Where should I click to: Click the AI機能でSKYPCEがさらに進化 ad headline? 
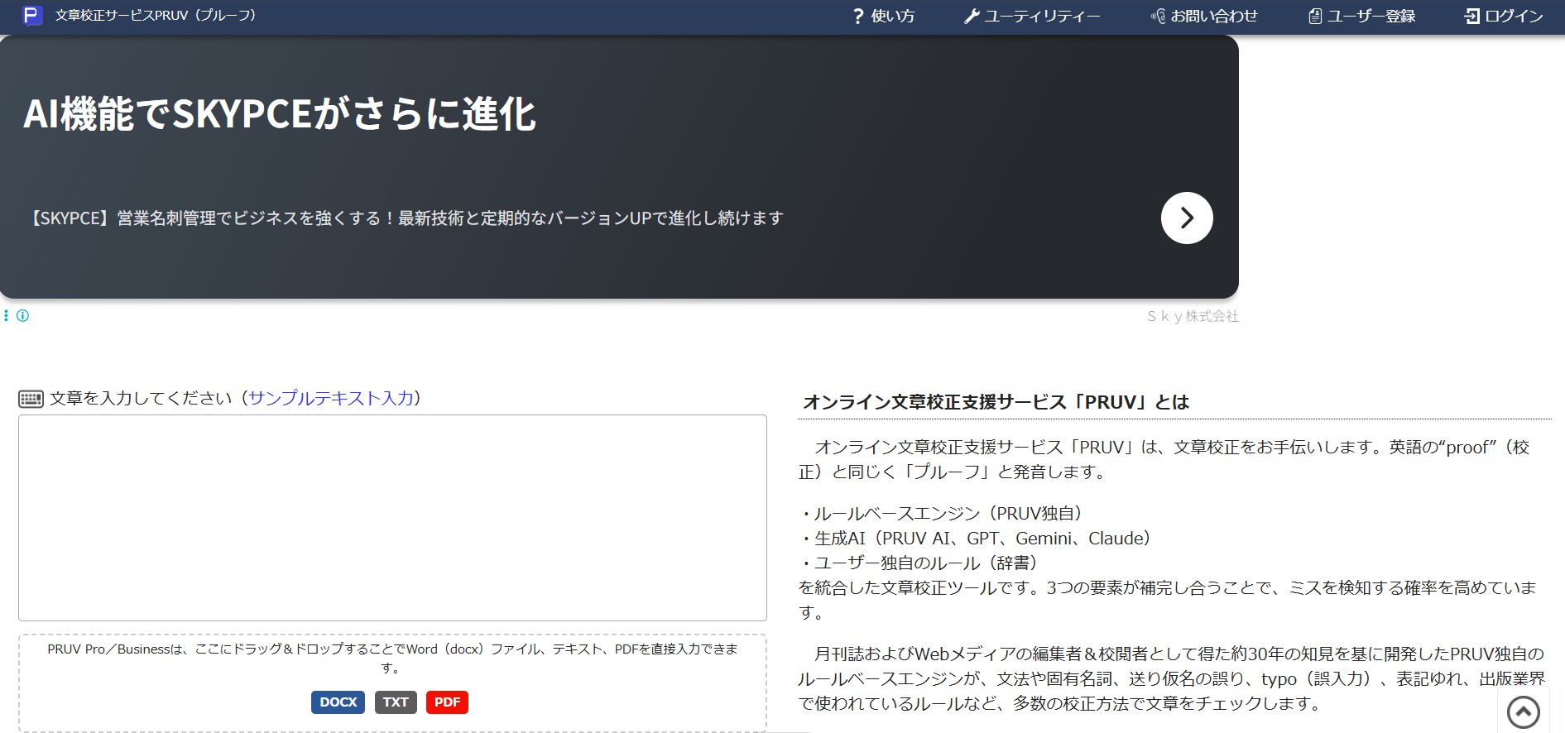[280, 113]
